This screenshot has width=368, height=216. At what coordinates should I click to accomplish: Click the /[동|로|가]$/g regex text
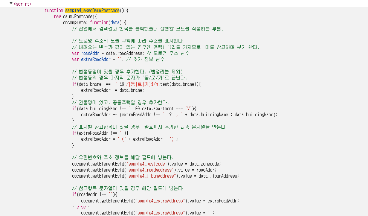(142, 84)
